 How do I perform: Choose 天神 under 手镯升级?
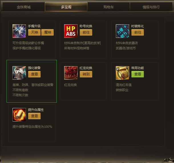(34, 32)
